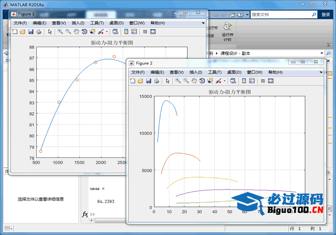Open 文件(F) menu in Figure 1
The width and height of the screenshot is (336, 235).
point(20,23)
